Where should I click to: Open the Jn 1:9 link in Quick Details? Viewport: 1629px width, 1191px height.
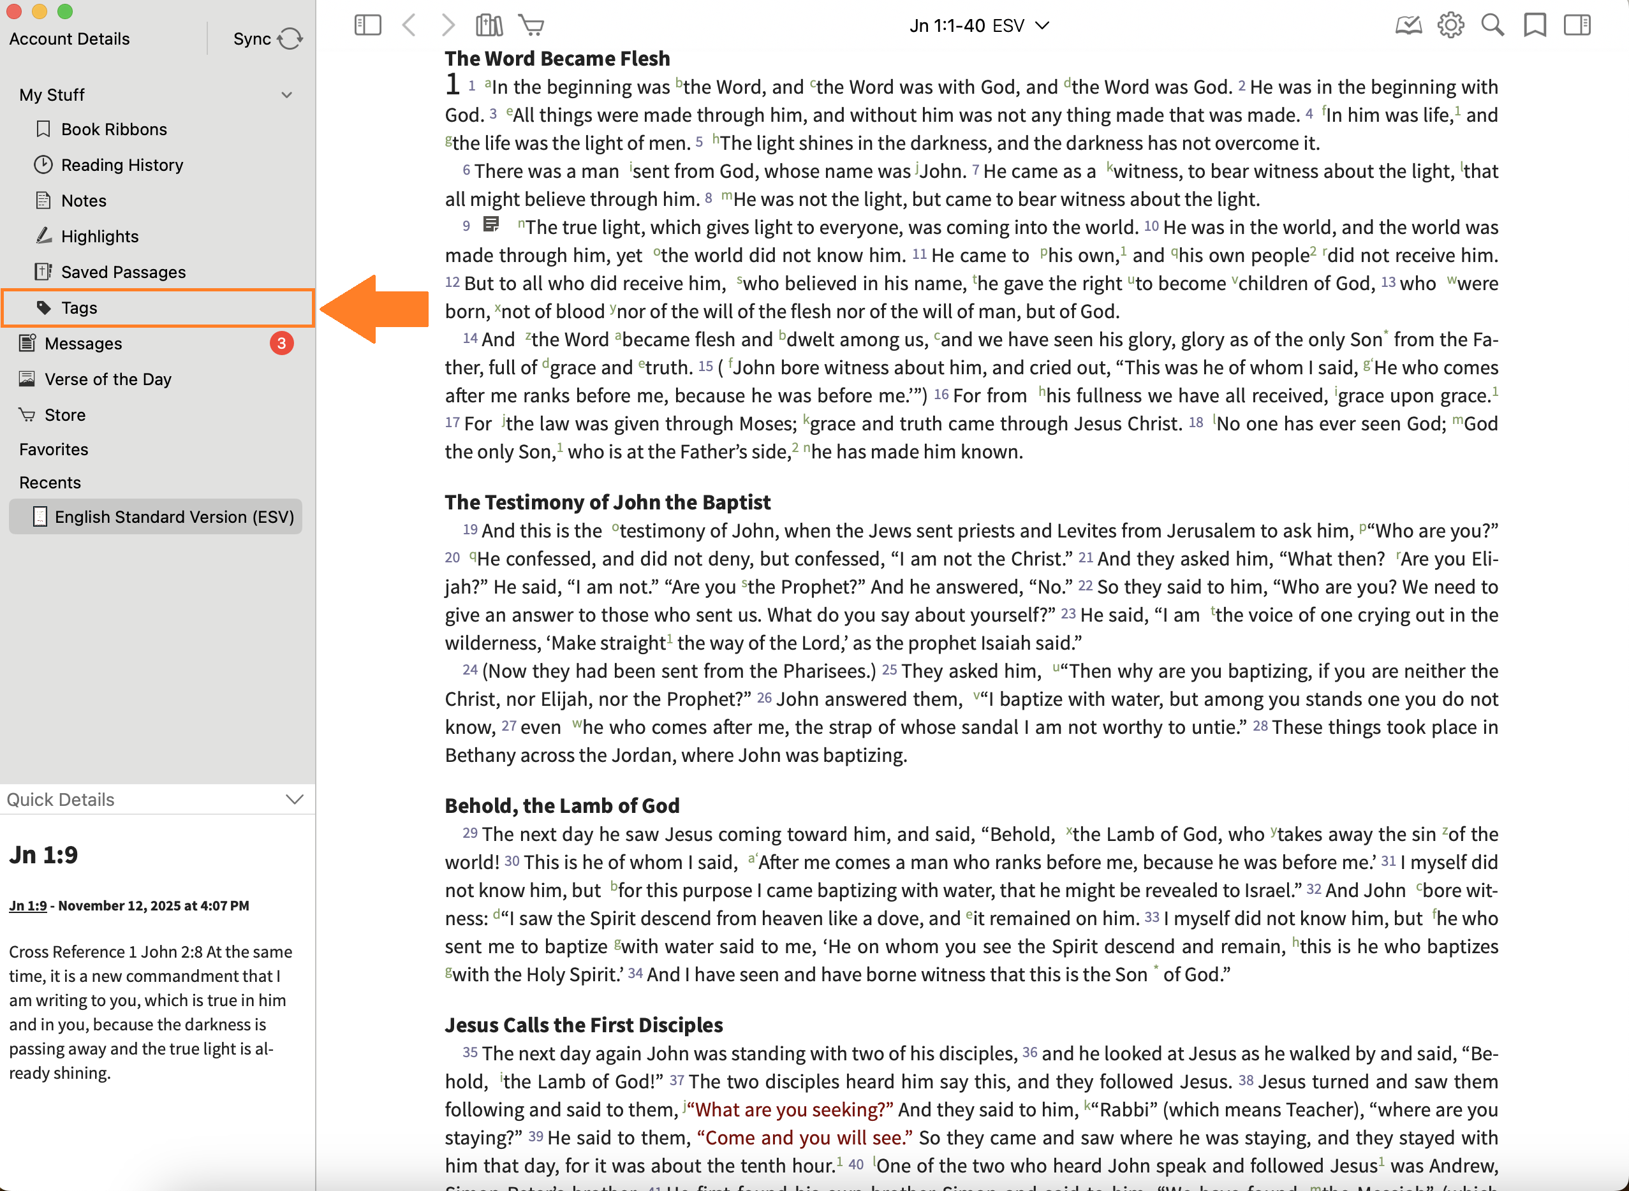(x=27, y=906)
